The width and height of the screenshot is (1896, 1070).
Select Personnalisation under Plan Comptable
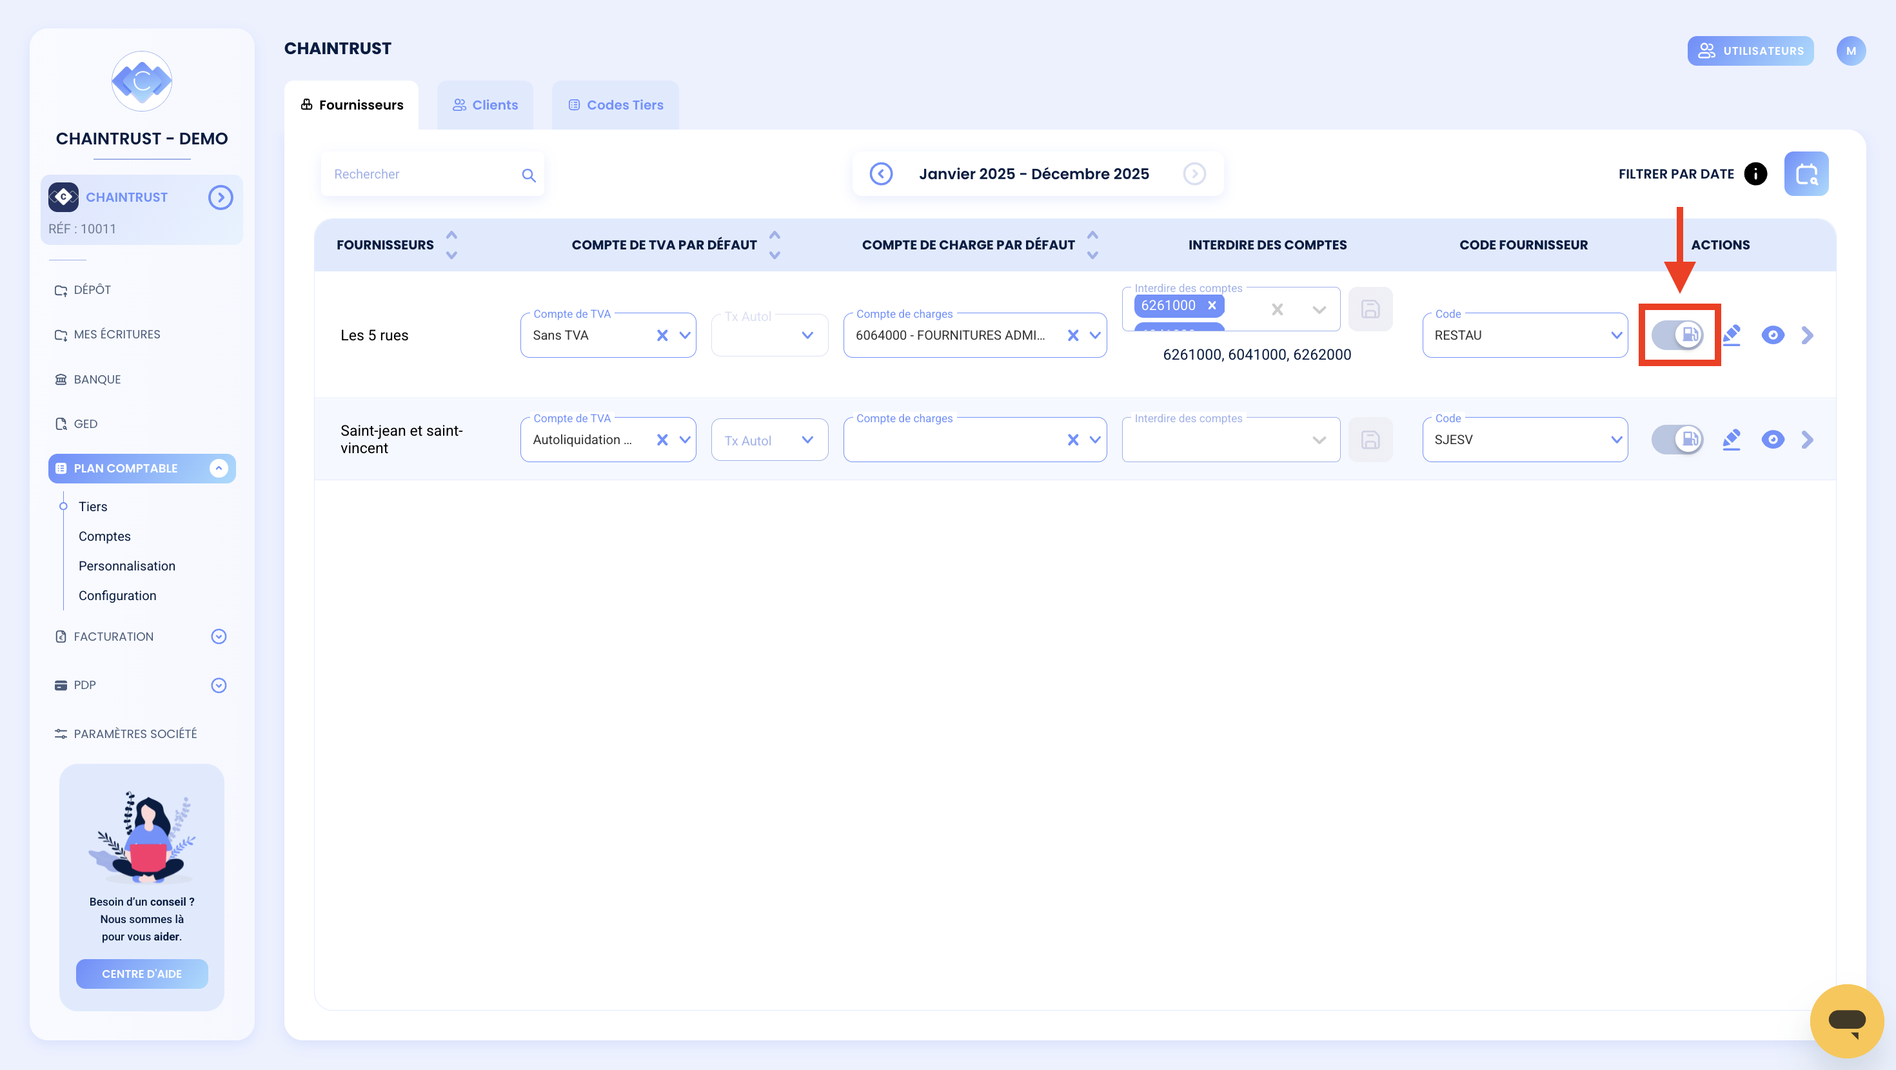pos(126,566)
